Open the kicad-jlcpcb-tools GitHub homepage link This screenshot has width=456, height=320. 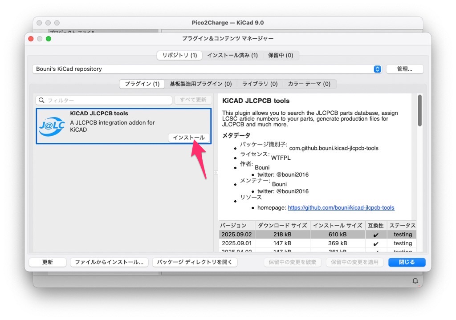click(341, 207)
